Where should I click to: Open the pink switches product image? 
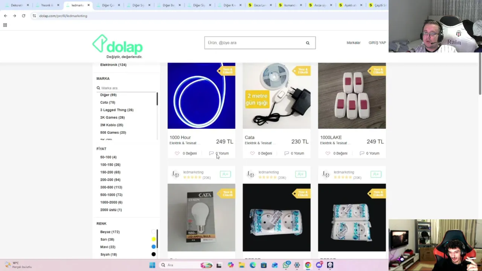[x=352, y=96]
